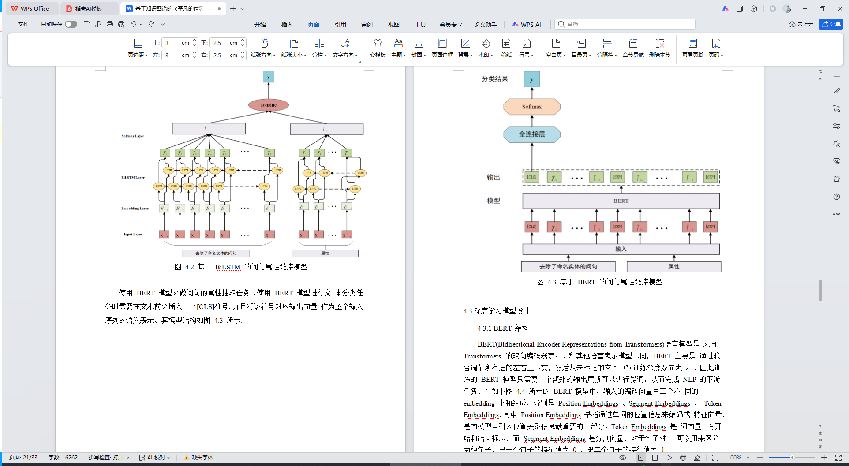The image size is (849, 466).
Task: Open the 100% zoom level dropdown
Action: tap(738, 458)
